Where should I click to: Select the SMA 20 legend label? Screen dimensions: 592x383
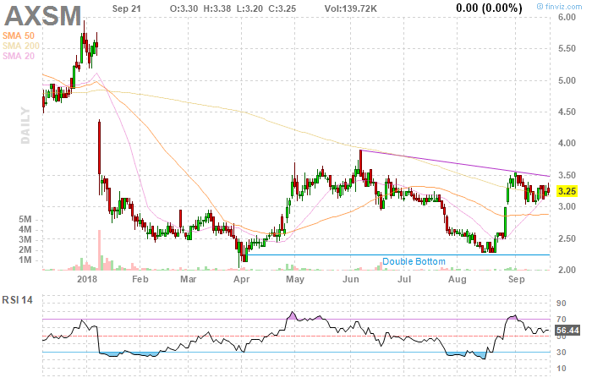tap(19, 56)
